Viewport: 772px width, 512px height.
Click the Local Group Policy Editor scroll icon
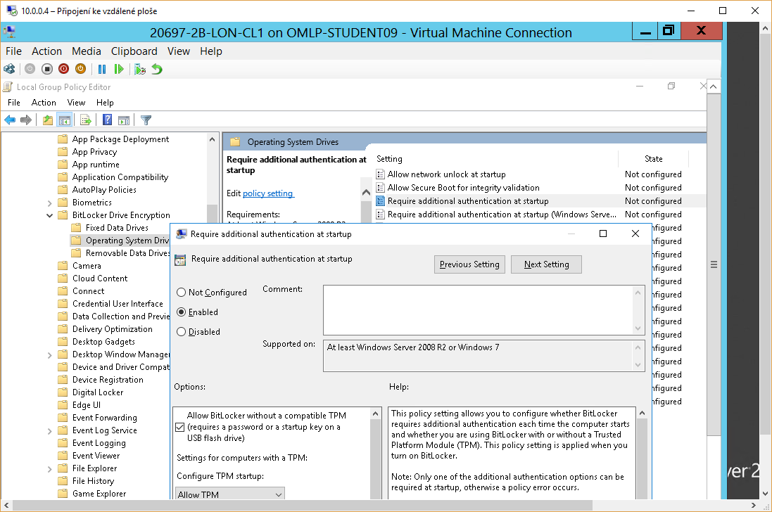[x=7, y=87]
